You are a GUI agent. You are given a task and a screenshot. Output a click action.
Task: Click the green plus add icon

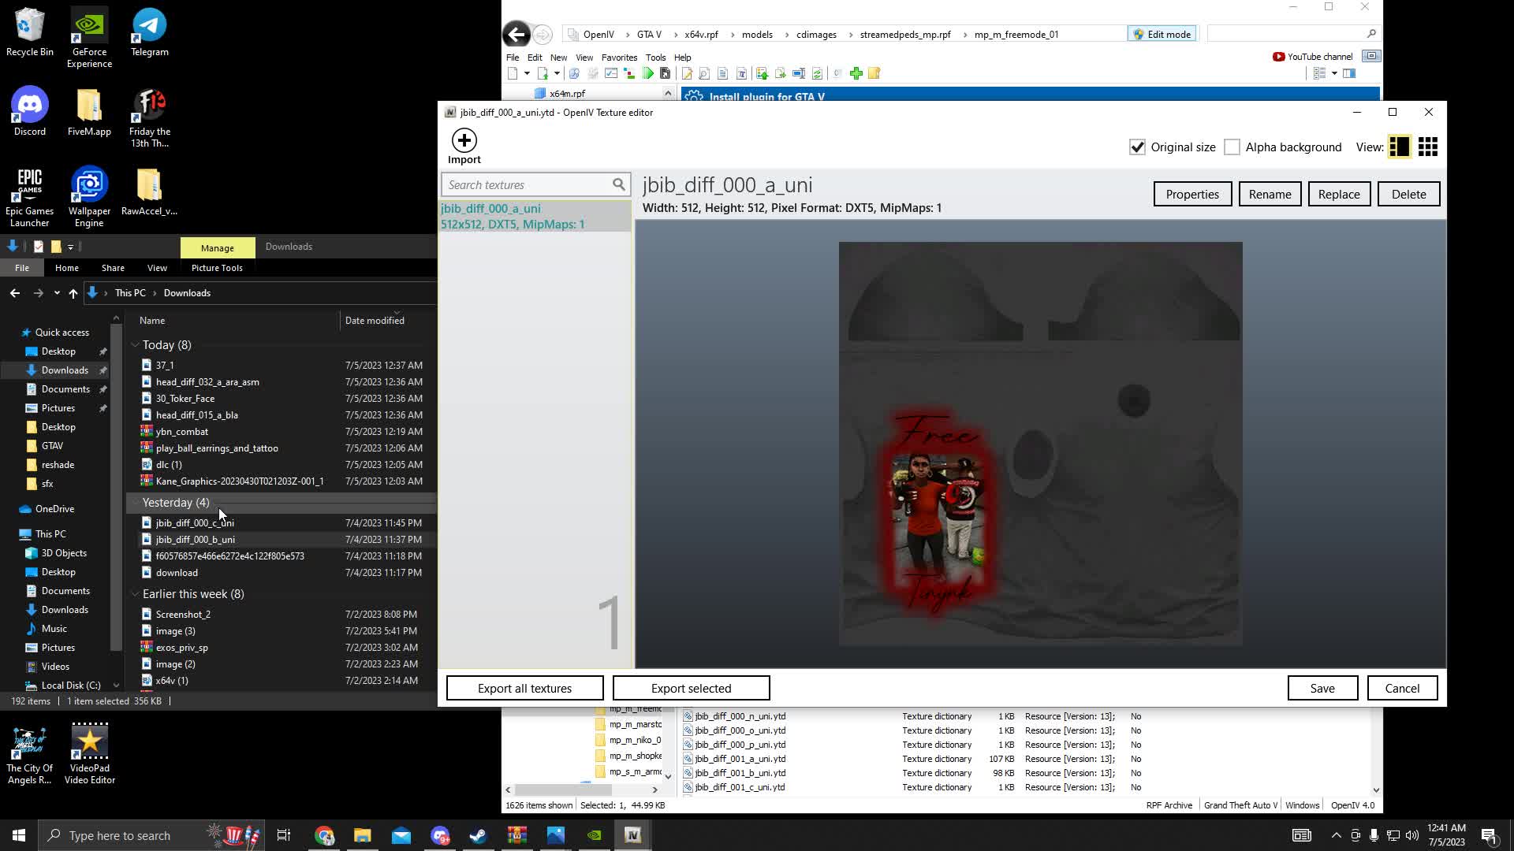856,73
